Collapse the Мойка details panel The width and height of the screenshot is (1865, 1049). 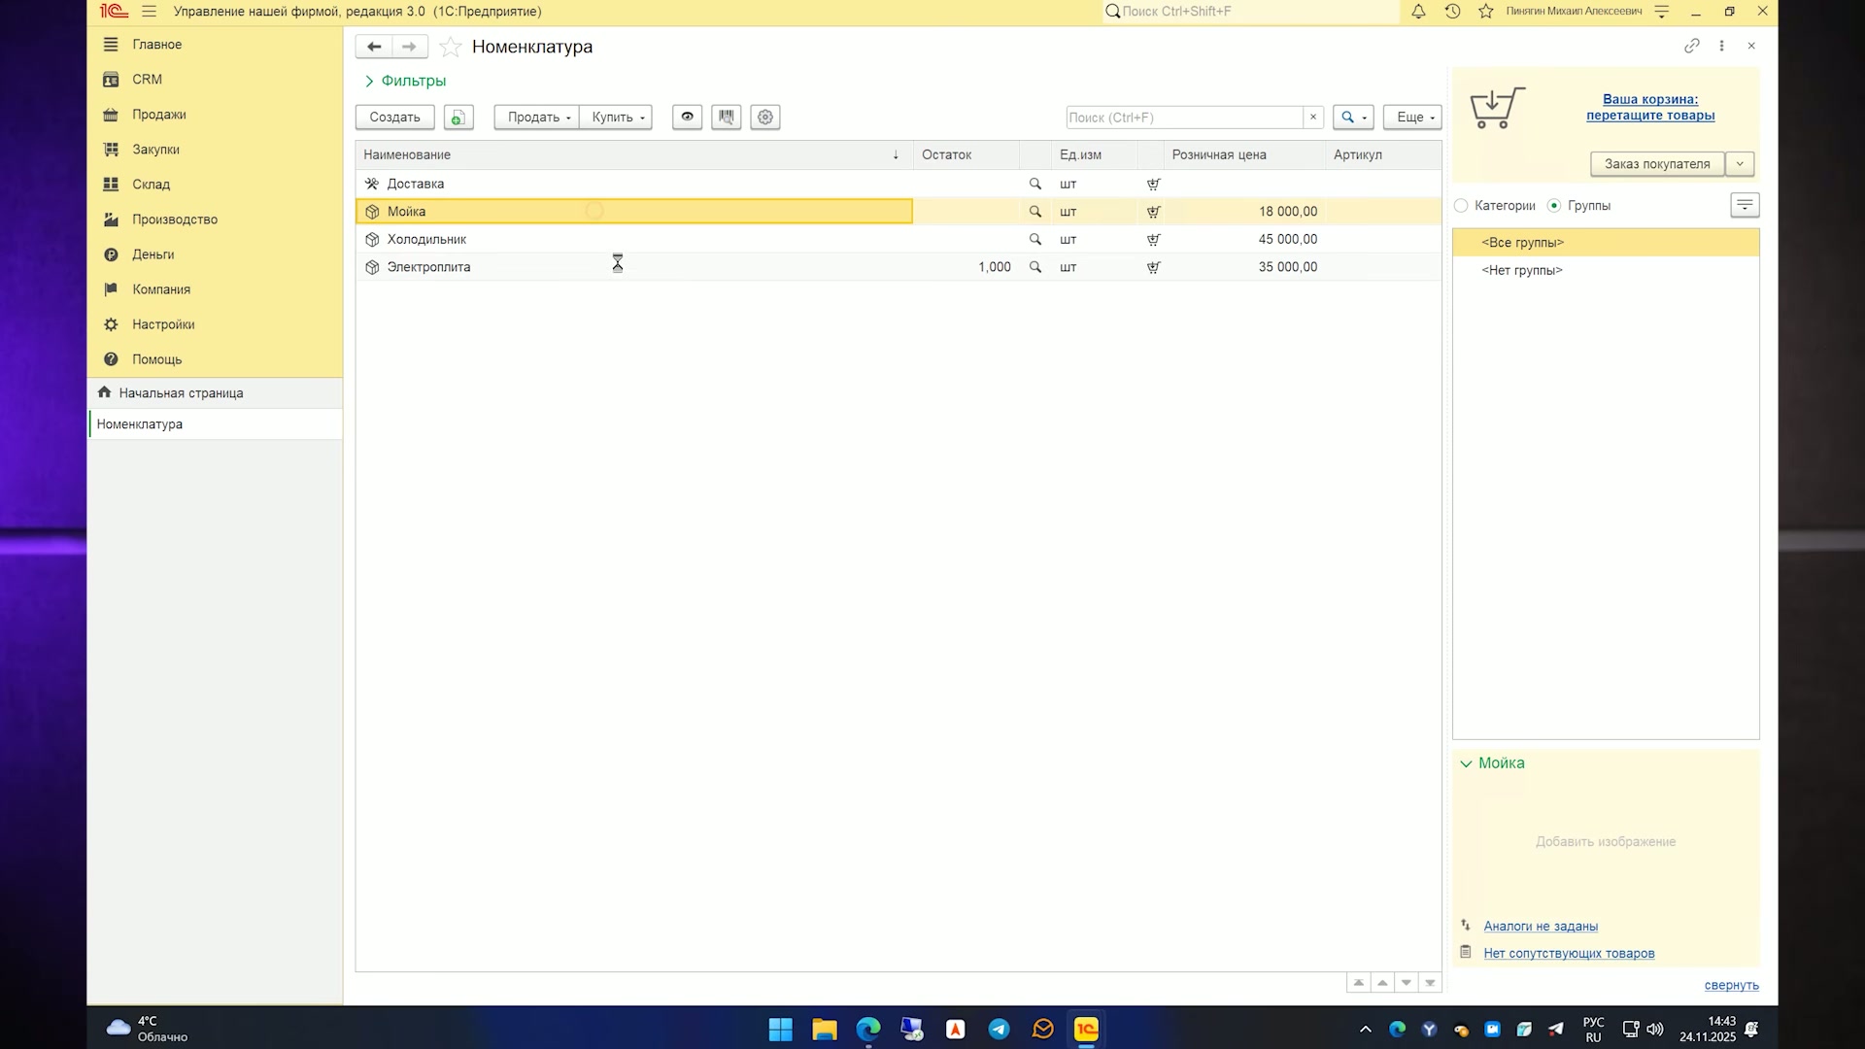pyautogui.click(x=1466, y=764)
